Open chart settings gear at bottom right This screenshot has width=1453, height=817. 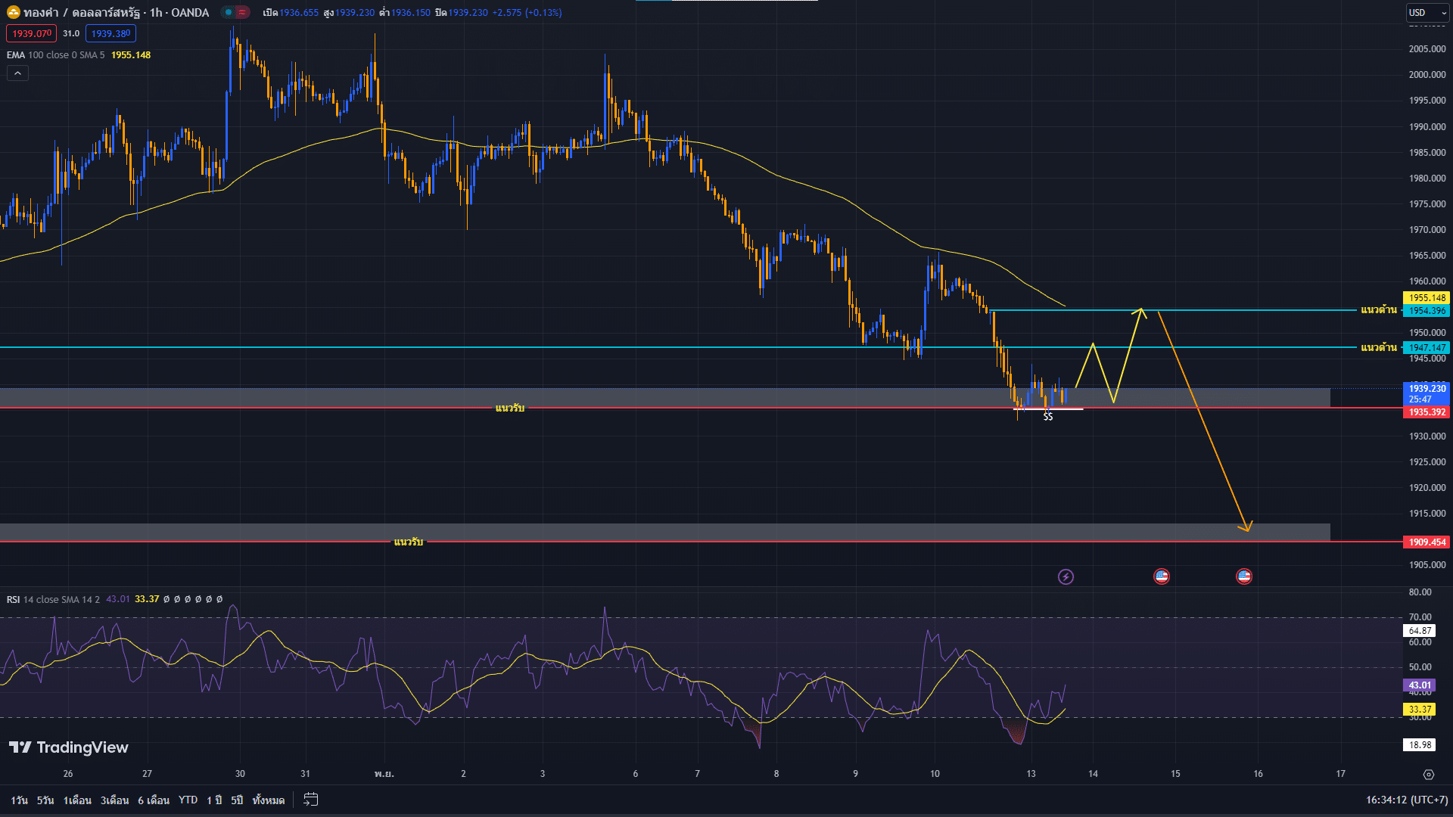coord(1428,775)
